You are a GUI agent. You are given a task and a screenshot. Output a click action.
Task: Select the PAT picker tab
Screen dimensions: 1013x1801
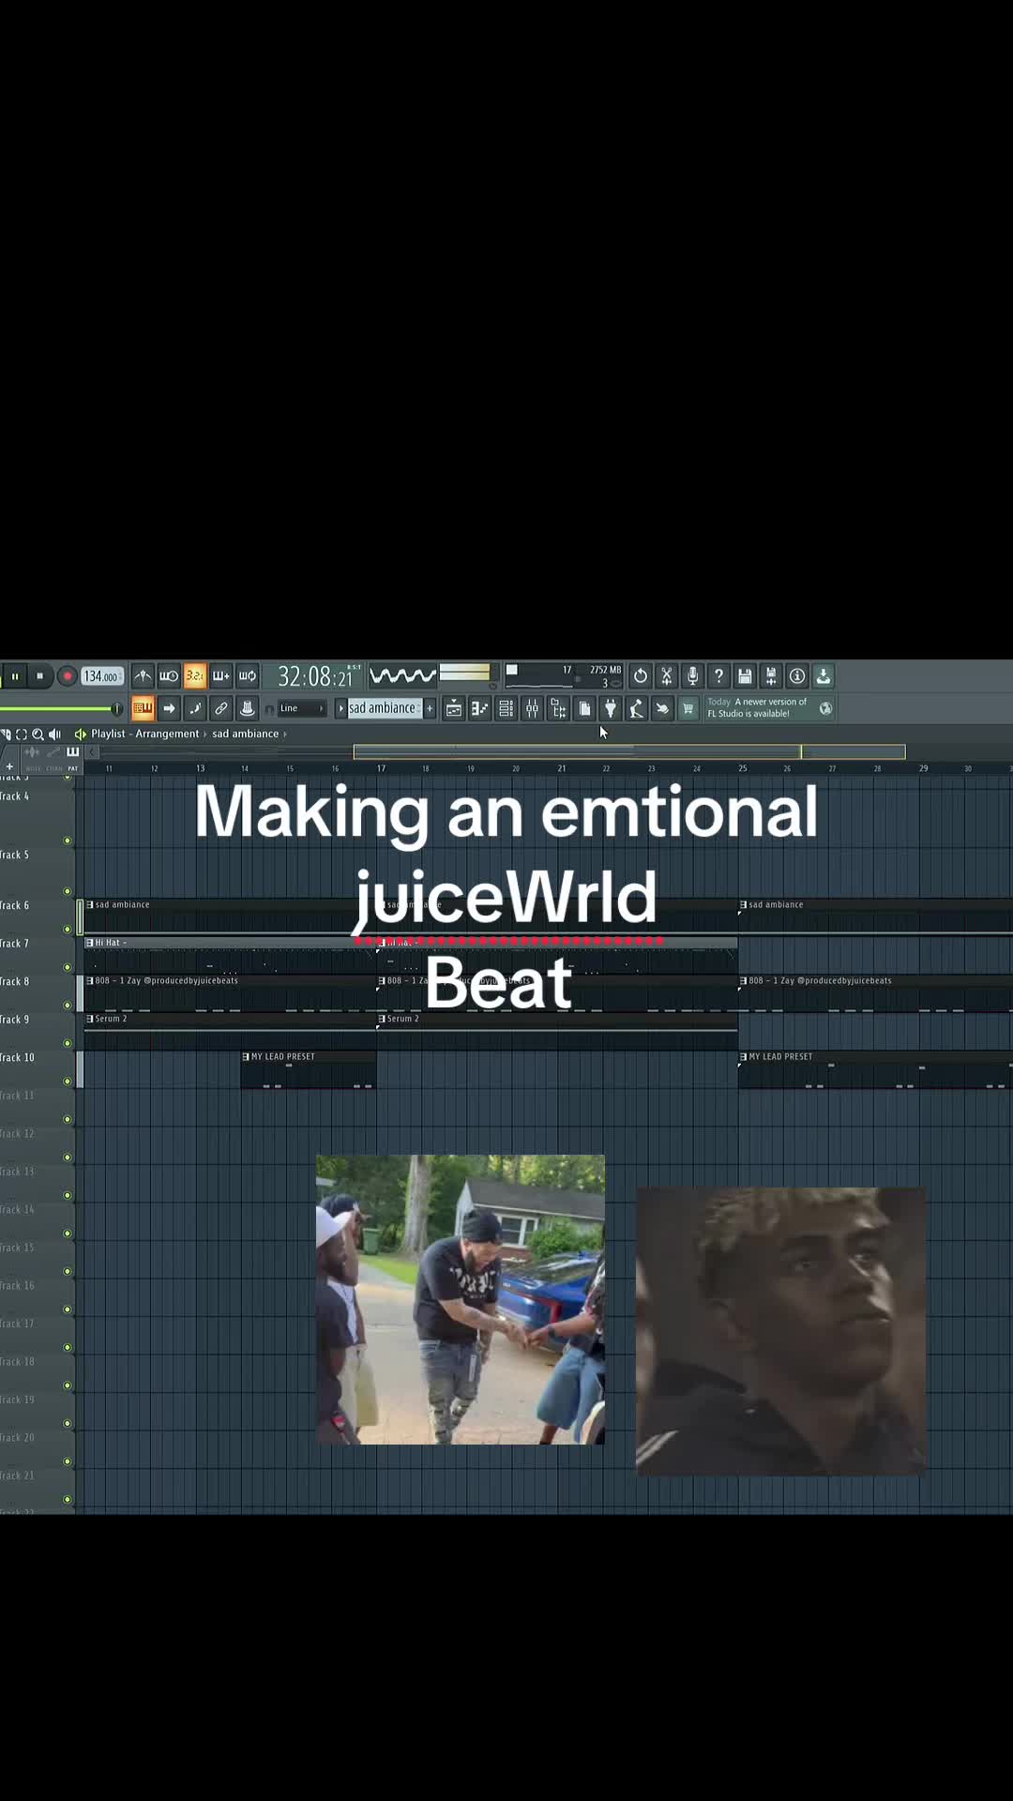coord(72,767)
